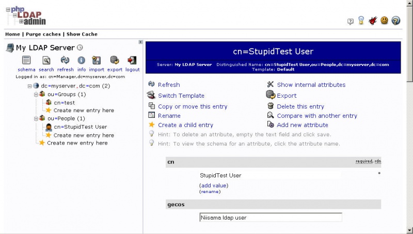Click the export database icon in the server toolbar

point(115,60)
